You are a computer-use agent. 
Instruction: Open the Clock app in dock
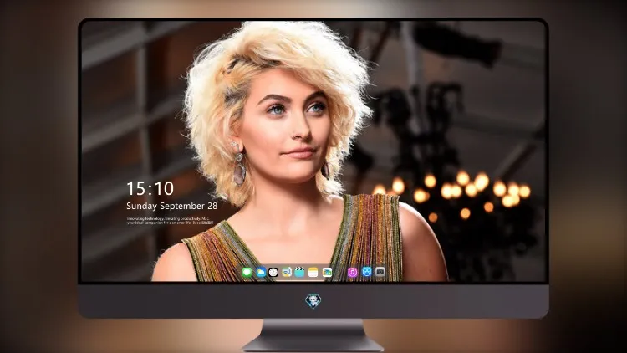[273, 272]
